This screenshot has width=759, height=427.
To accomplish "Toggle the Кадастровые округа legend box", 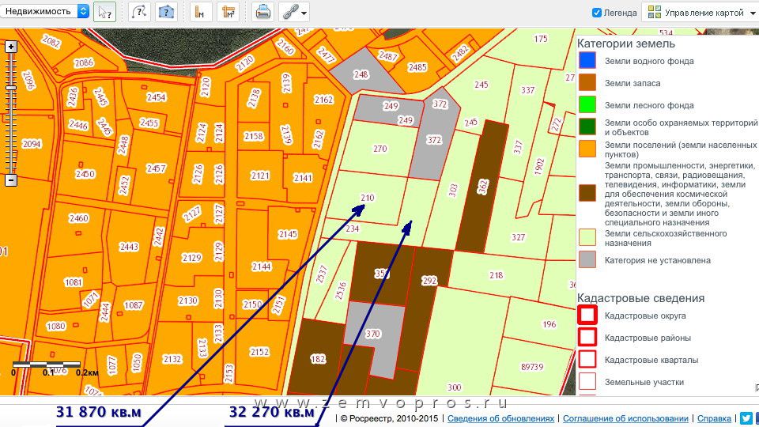I will coord(587,316).
